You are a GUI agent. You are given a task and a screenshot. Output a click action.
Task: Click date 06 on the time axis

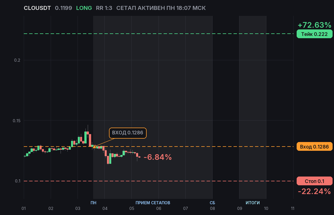159,208
